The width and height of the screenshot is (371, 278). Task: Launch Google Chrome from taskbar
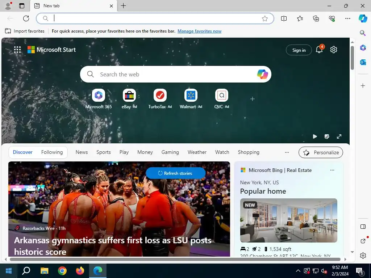coord(62,271)
